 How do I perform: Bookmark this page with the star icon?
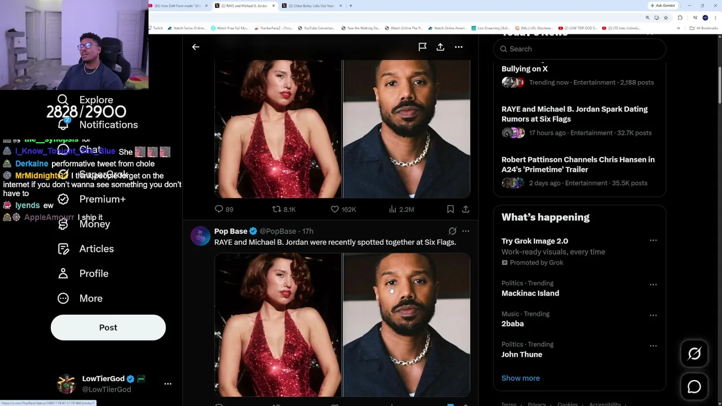pos(666,17)
